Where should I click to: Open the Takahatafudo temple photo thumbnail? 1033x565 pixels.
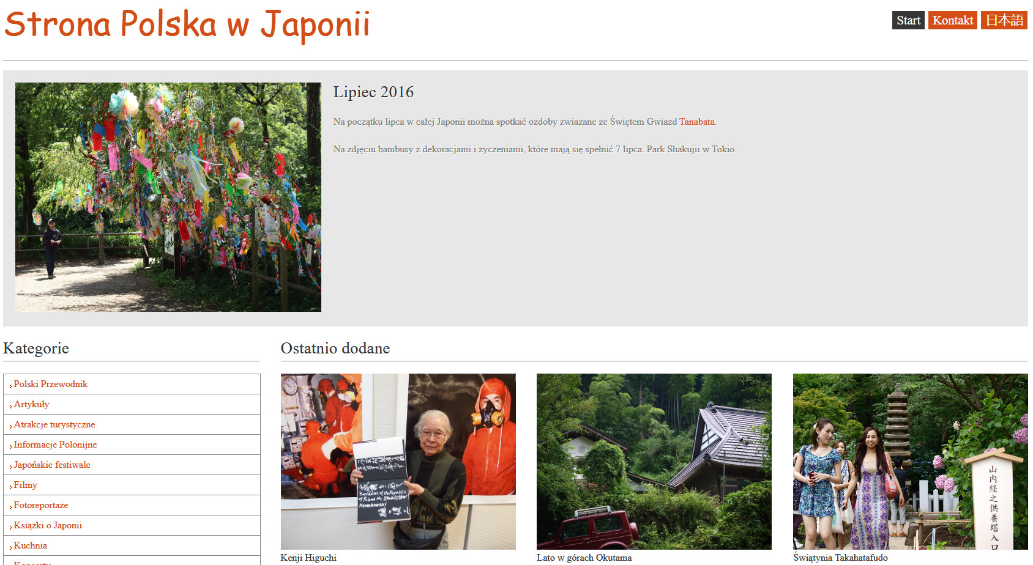point(910,462)
